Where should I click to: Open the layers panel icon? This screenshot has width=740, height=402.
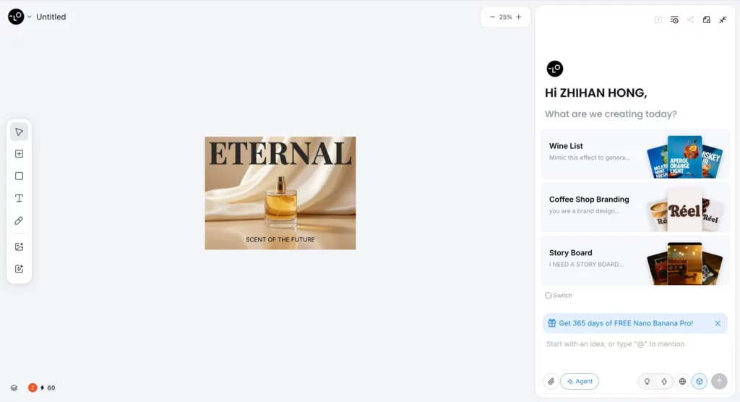[14, 388]
